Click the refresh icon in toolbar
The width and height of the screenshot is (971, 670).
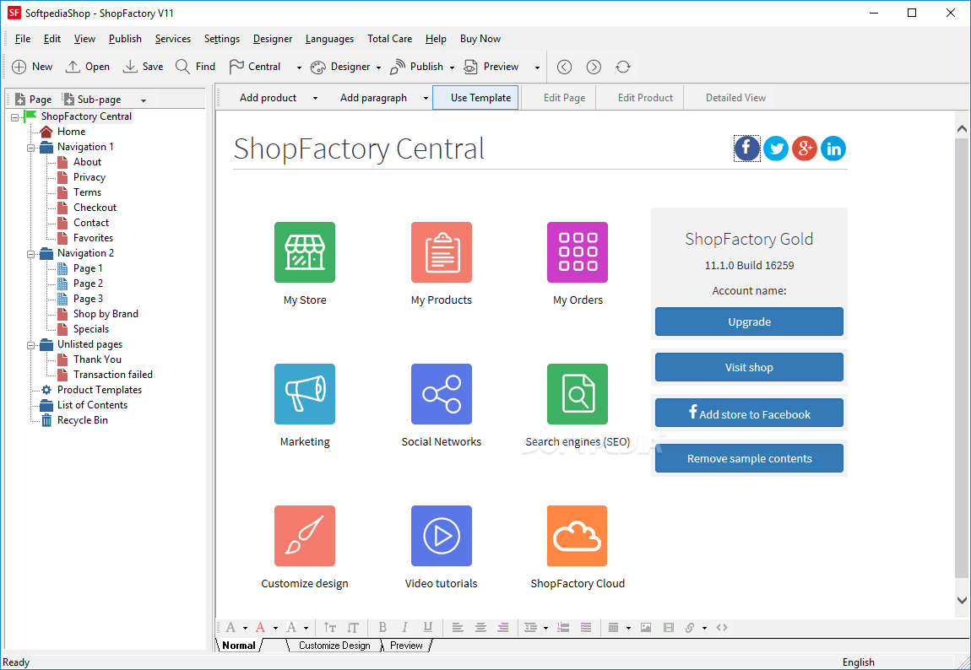pos(623,67)
